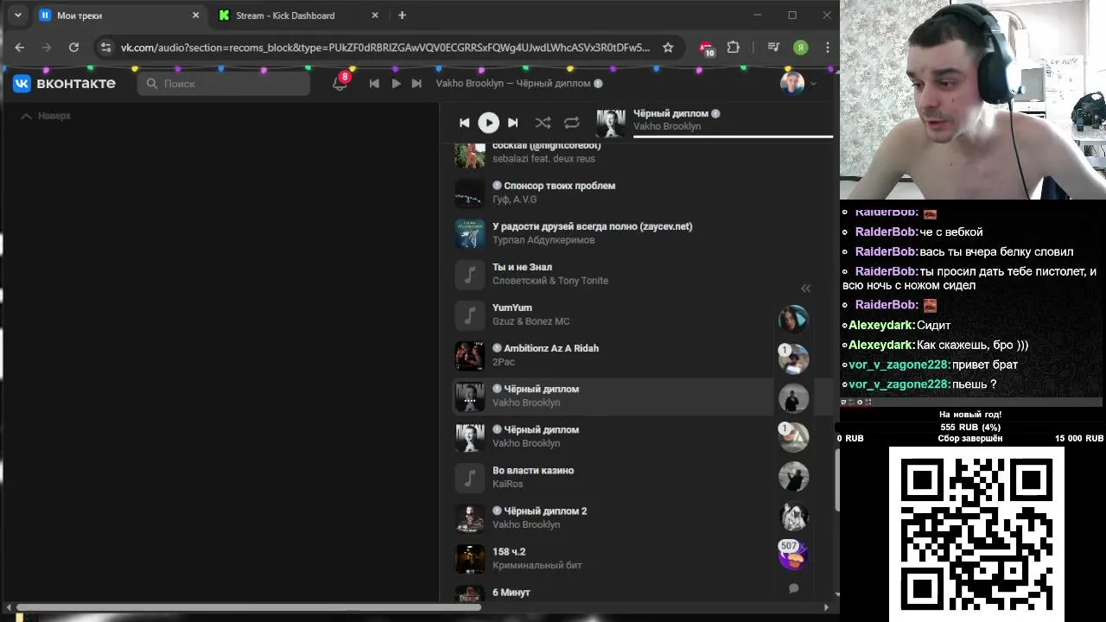Click note icon of Ты и не Знал
This screenshot has width=1106, height=622.
click(470, 274)
